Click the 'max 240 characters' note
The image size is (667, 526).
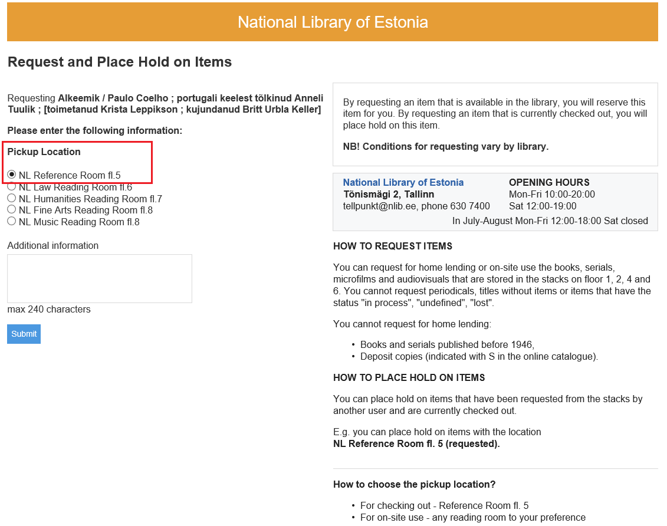(49, 309)
